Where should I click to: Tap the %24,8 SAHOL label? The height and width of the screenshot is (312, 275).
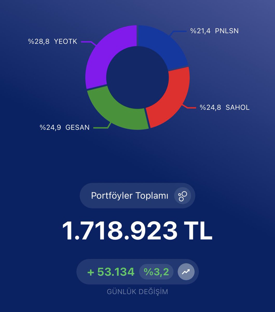[x=225, y=107]
